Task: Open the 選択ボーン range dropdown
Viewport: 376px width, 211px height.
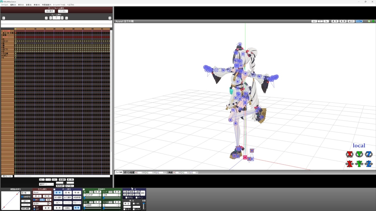Action: [x=46, y=184]
